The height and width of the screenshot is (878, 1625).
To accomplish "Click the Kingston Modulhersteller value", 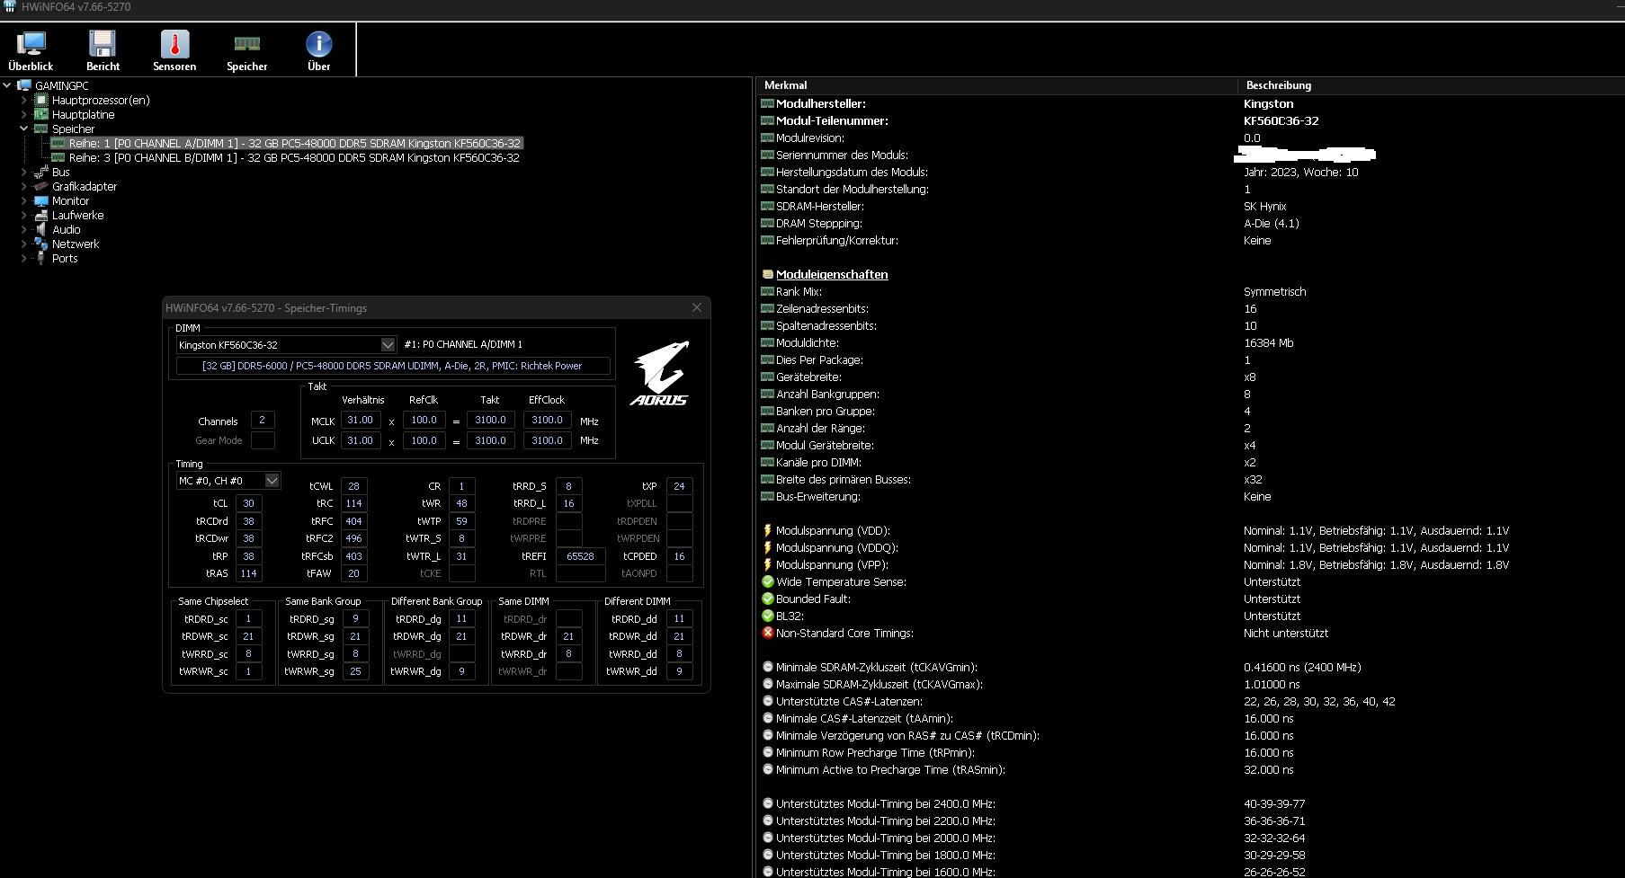I will pos(1269,103).
